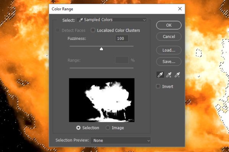Viewport: 229px width, 152px height.
Task: Click the Load... button
Action: tap(169, 50)
